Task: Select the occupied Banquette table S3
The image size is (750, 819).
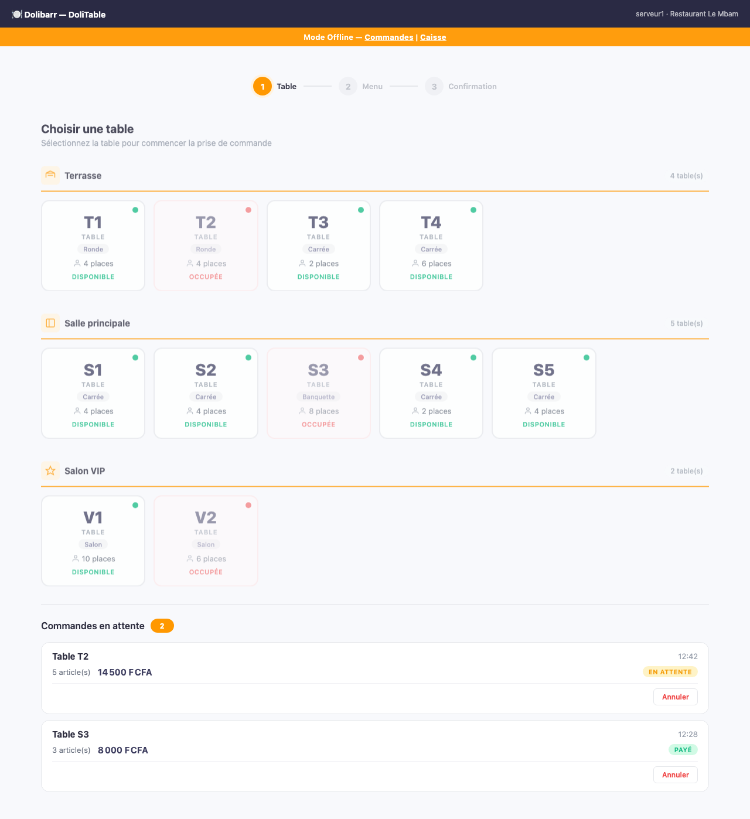Action: [319, 393]
